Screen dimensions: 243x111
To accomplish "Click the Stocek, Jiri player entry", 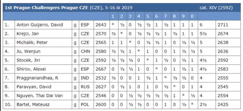I will coord(28,60).
